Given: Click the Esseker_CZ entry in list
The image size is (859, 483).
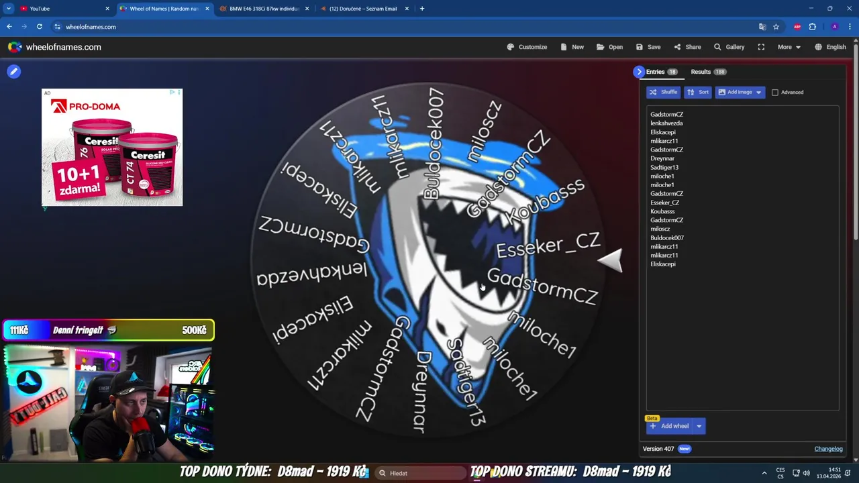Looking at the screenshot, I should coord(664,203).
